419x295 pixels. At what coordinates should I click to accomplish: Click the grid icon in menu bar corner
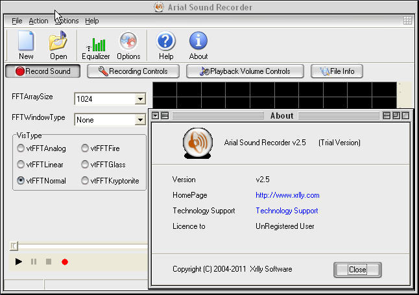point(407,21)
